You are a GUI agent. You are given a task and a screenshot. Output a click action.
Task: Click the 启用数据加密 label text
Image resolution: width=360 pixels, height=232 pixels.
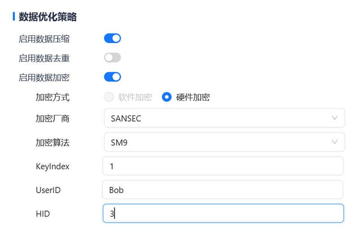pyautogui.click(x=44, y=77)
